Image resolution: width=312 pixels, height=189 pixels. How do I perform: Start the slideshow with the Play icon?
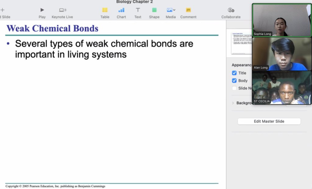(x=42, y=10)
